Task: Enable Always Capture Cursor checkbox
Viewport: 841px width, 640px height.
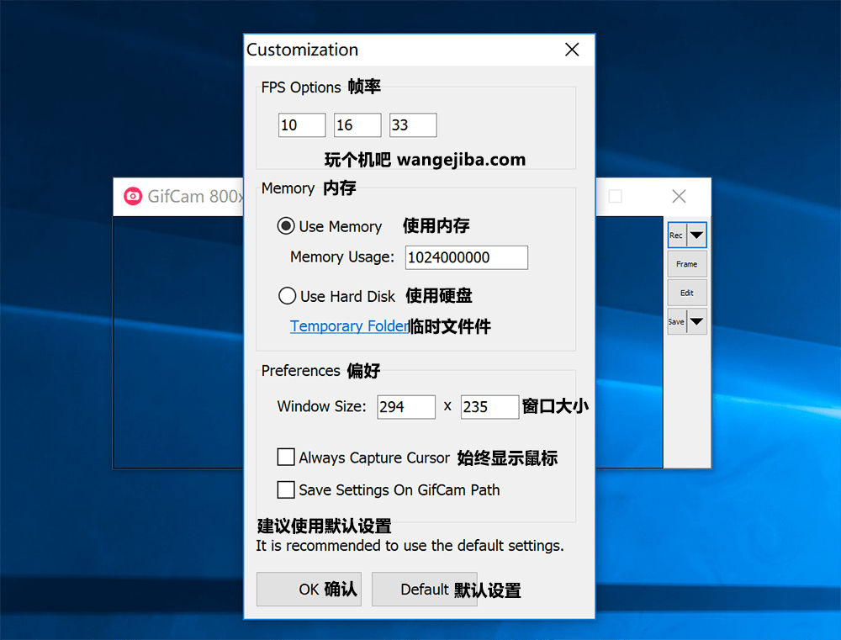Action: point(286,458)
